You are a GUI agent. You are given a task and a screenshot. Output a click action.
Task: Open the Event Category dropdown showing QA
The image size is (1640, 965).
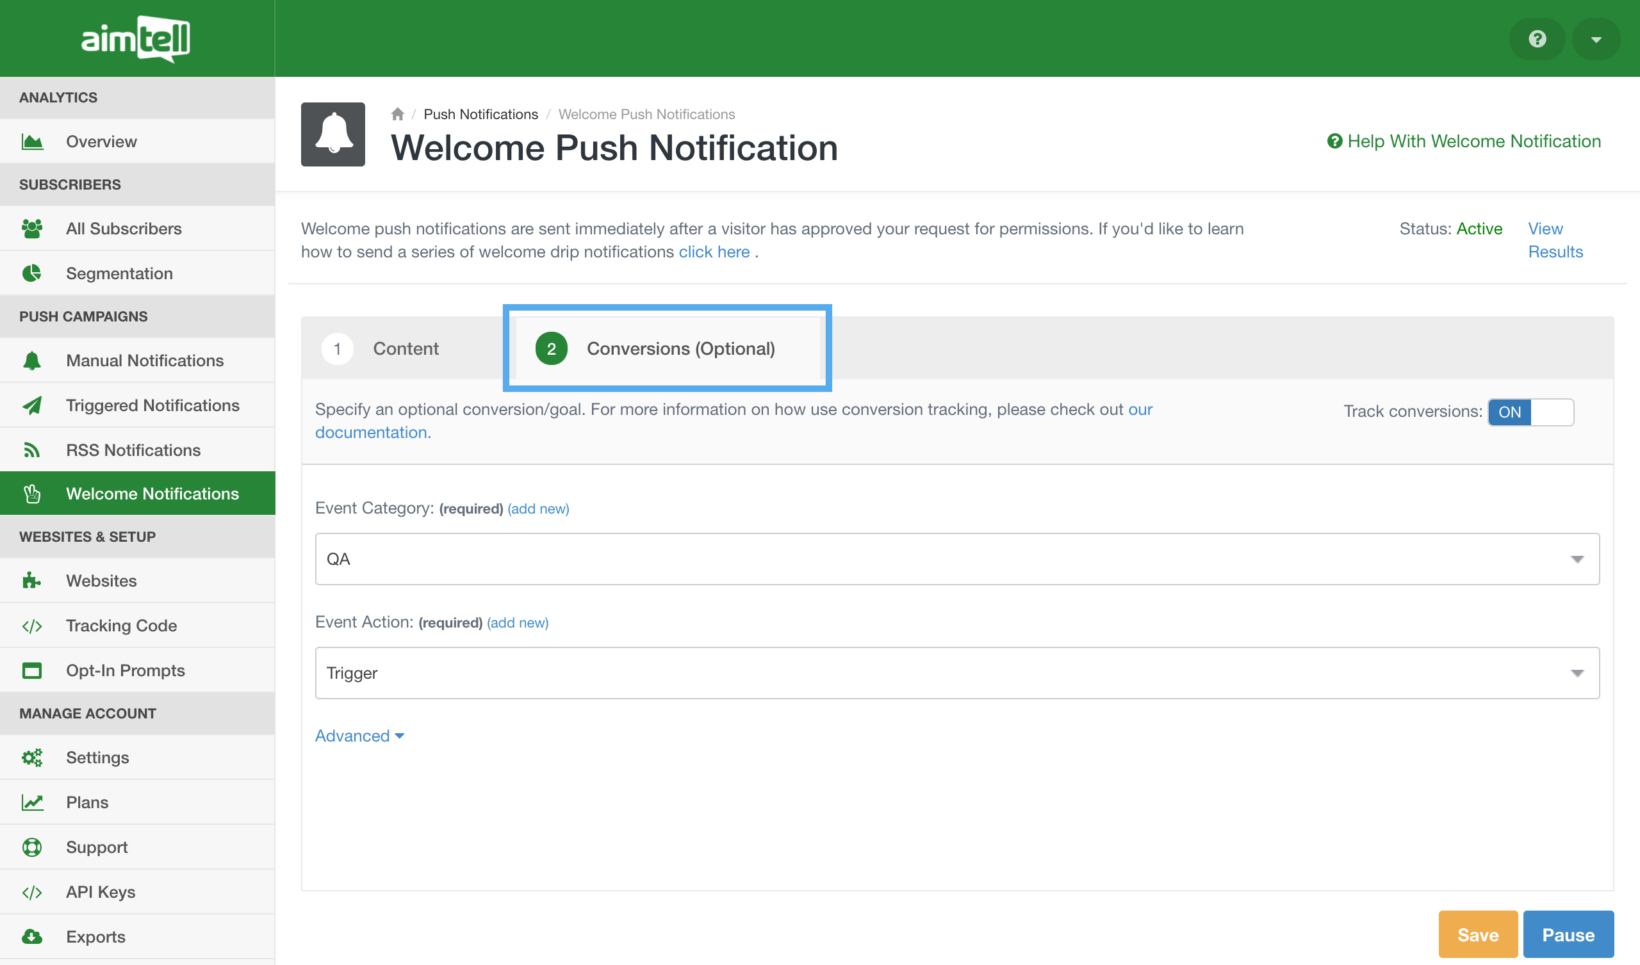tap(956, 559)
